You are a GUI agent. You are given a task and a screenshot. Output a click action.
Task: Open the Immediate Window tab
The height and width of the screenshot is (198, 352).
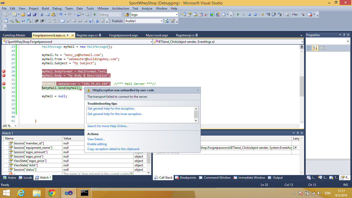[x=249, y=178]
